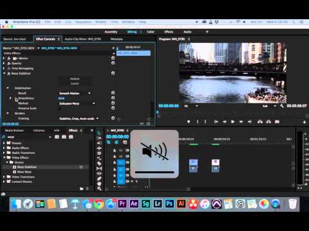Expand the Presets folder in Effects
The width and height of the screenshot is (309, 231).
click(4, 143)
